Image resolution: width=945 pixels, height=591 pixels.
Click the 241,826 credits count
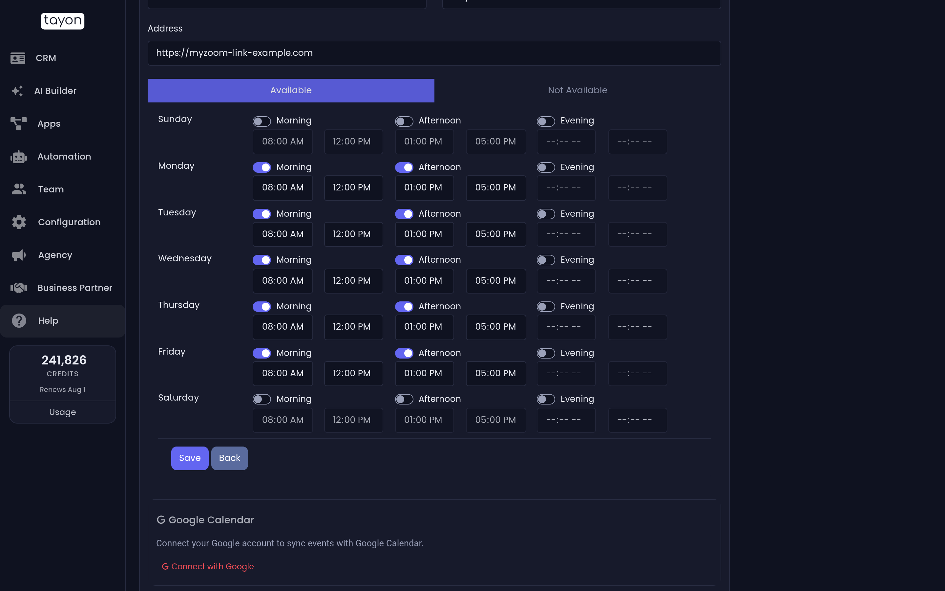[x=64, y=360]
